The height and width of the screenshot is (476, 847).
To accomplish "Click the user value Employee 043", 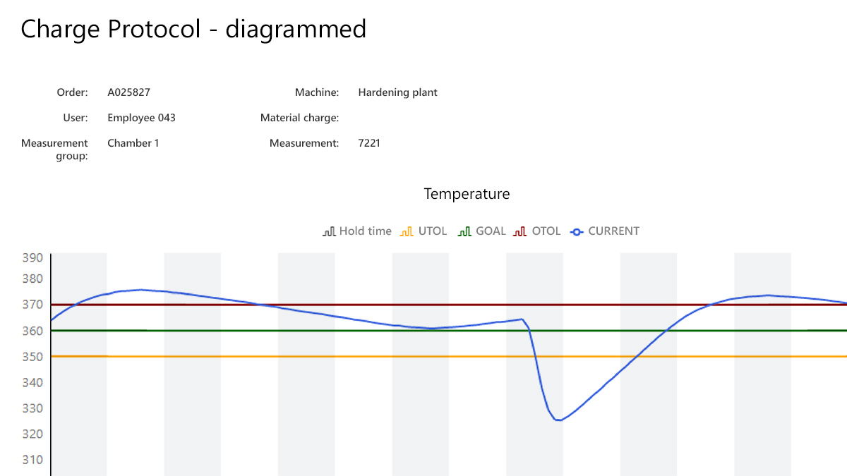I will (x=141, y=118).
